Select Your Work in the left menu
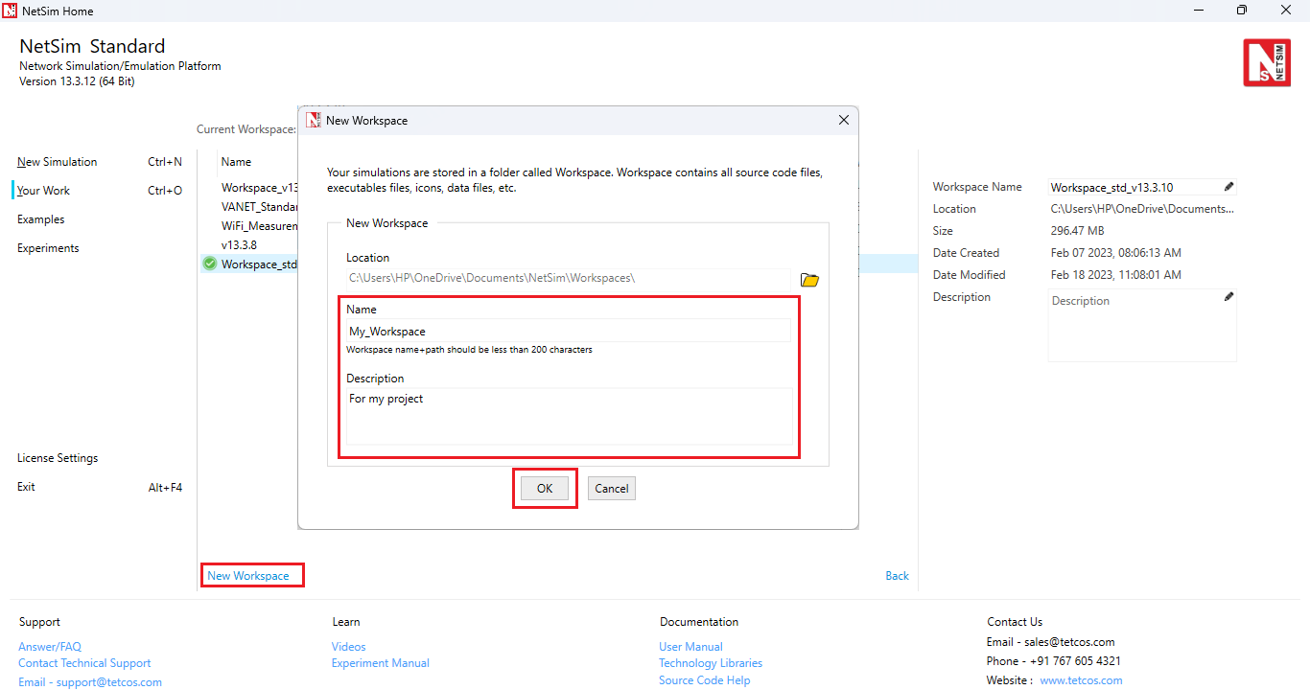1310x690 pixels. (43, 191)
